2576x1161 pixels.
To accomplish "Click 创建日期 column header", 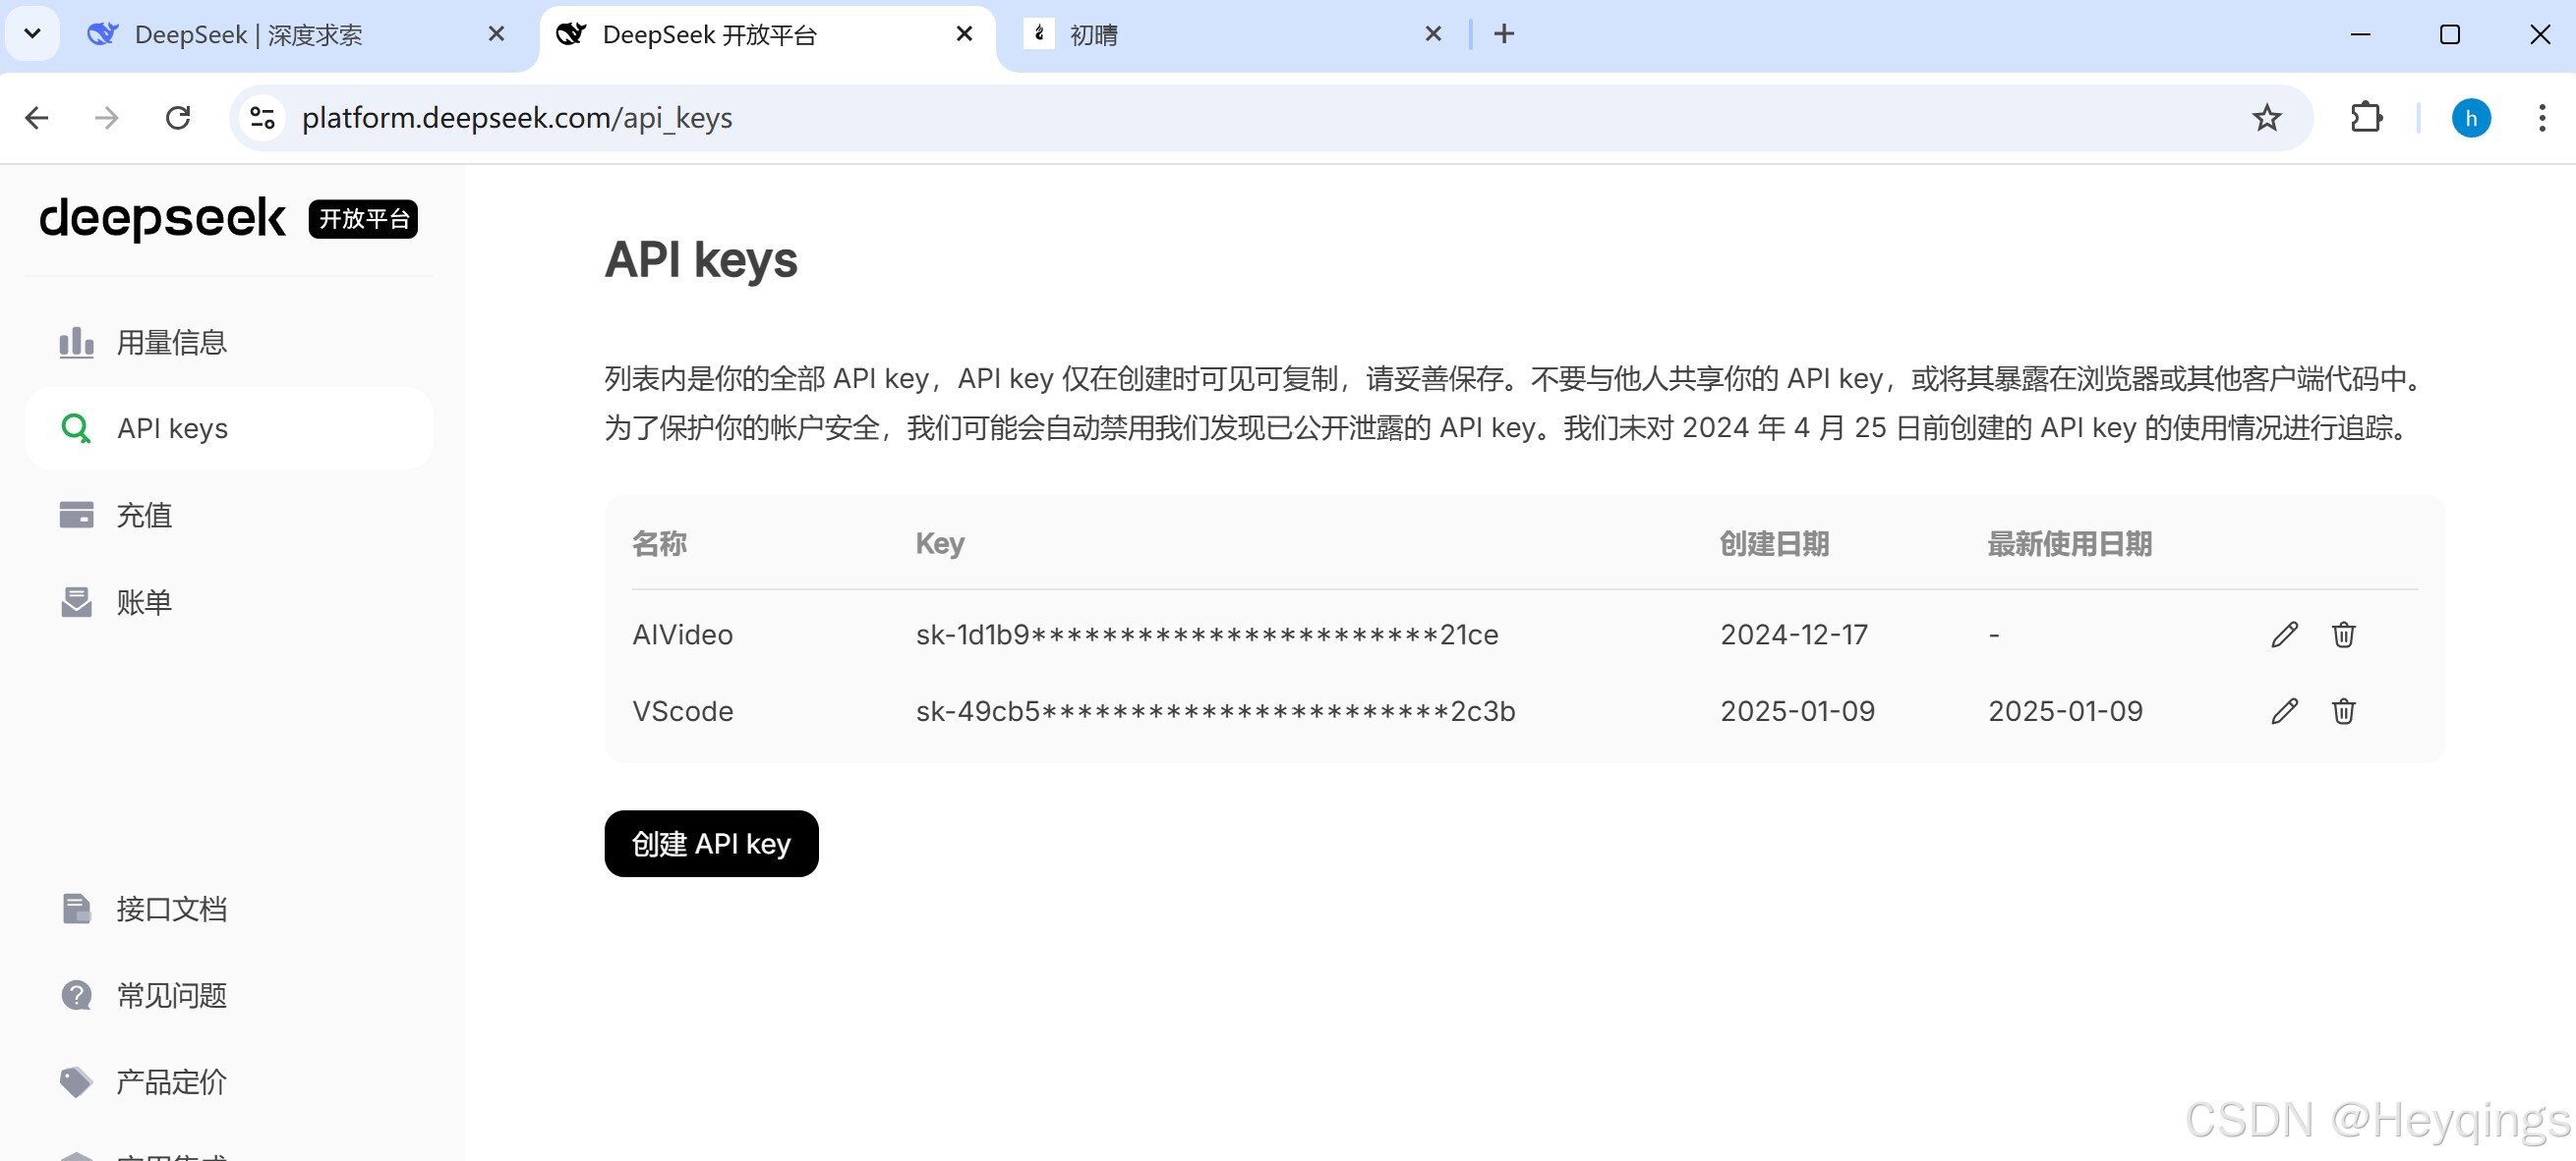I will (1774, 543).
